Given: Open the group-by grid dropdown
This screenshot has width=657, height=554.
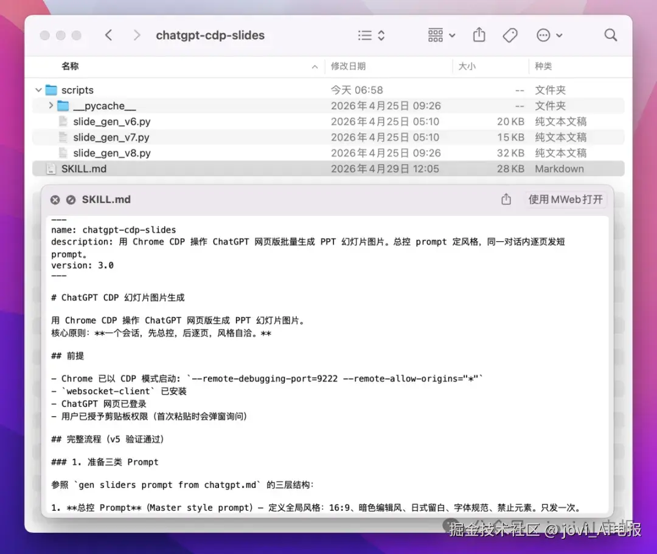Looking at the screenshot, I should point(441,35).
